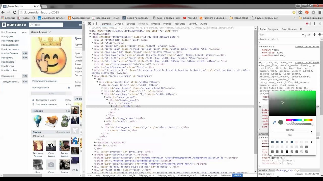Toggle the .cls element classes button
This screenshot has height=181, width=323.
pyautogui.click(x=309, y=34)
